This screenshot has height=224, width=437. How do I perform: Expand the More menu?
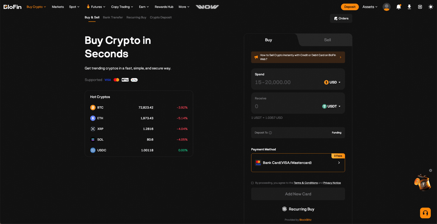pos(184,7)
